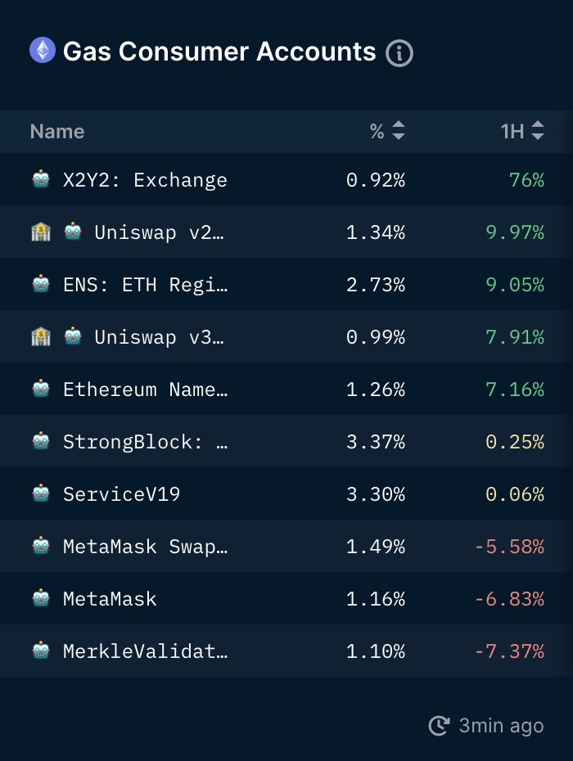573x761 pixels.
Task: Click the bank icon on Uniswap v3 row
Action: pyautogui.click(x=40, y=337)
